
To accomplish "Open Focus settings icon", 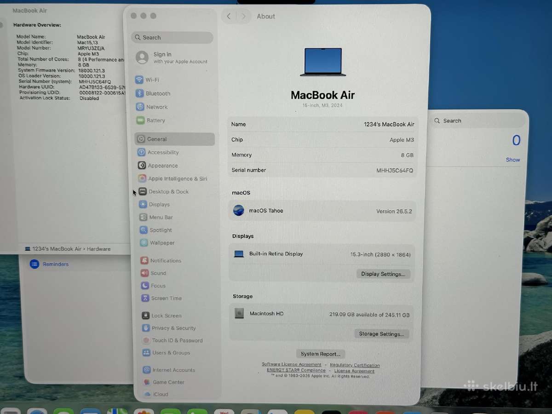I will coord(145,286).
